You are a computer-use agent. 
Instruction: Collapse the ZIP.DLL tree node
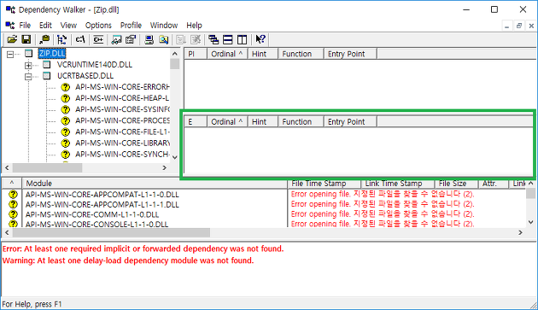pos(10,54)
